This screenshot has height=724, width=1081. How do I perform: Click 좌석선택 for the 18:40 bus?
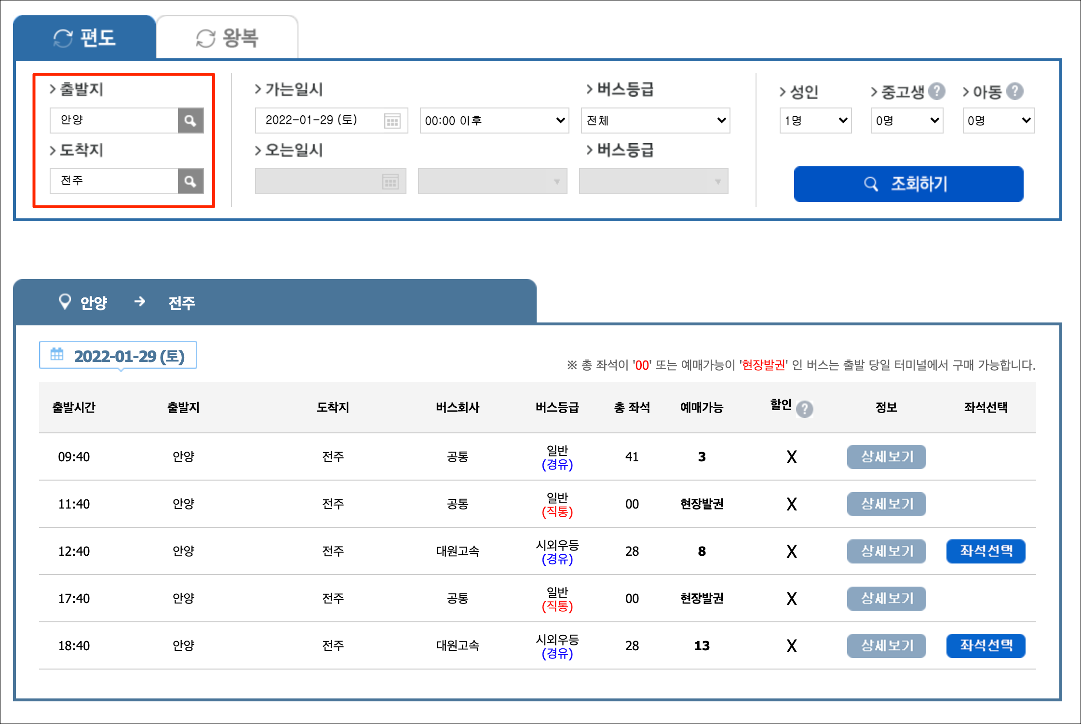click(x=986, y=645)
